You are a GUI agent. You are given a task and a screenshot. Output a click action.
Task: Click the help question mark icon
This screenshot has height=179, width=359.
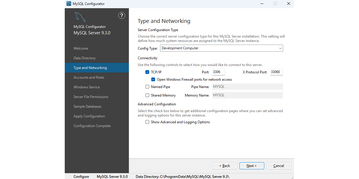tap(122, 16)
